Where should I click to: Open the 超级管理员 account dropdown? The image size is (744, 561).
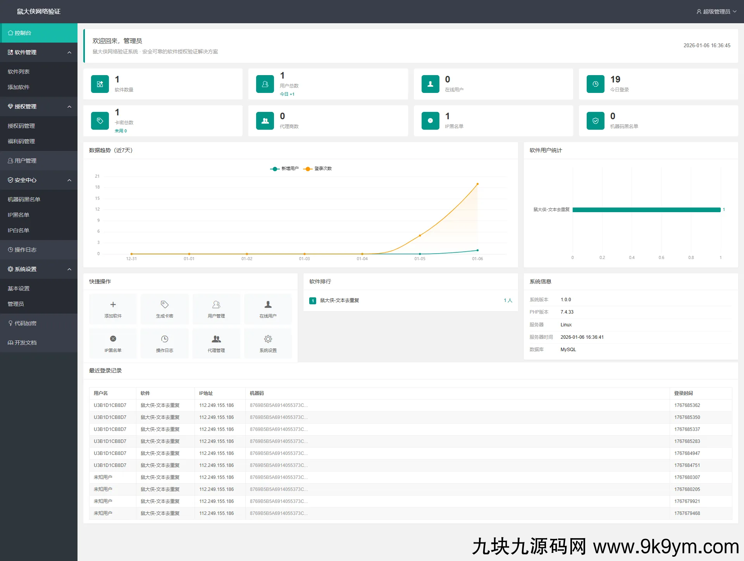click(x=716, y=12)
